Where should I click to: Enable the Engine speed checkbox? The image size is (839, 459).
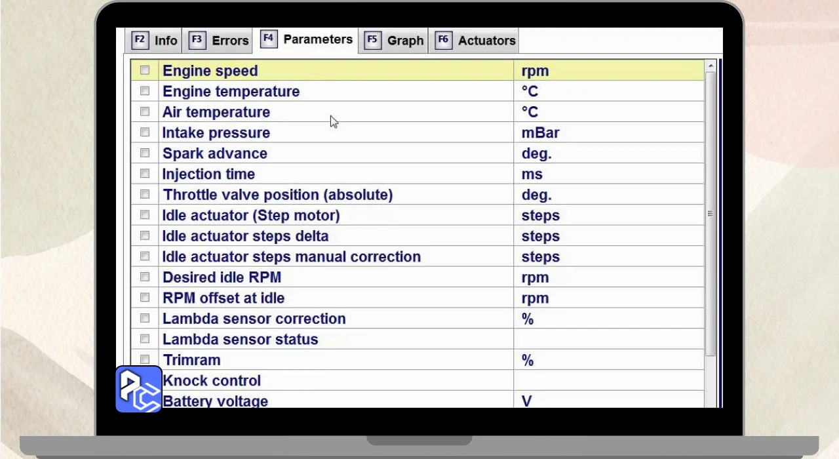tap(145, 70)
